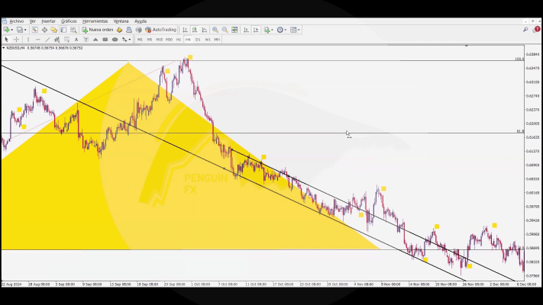Image resolution: width=543 pixels, height=305 pixels.
Task: Switch chart to H1 timeframe
Action: [178, 39]
